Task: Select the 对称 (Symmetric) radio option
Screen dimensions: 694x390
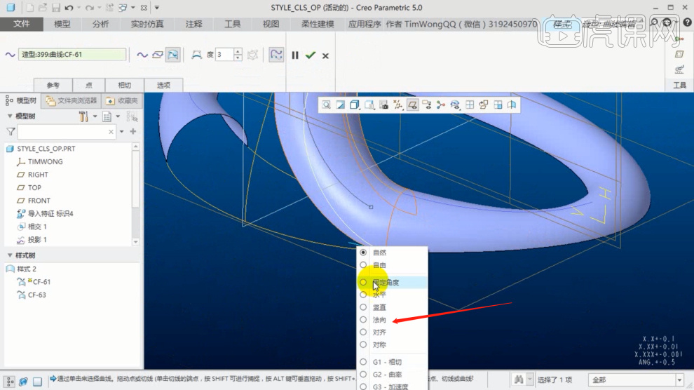Action: tap(363, 344)
